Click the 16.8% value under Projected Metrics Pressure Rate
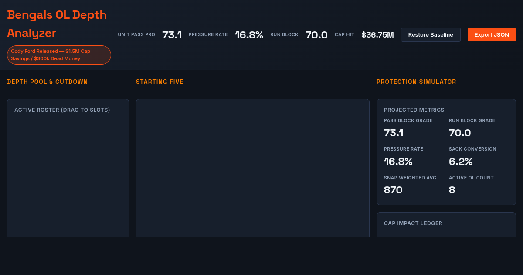The height and width of the screenshot is (275, 523). click(x=398, y=162)
